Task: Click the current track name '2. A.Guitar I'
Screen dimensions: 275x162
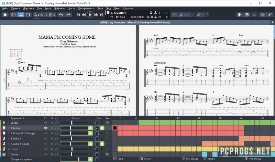Action: [x=118, y=13]
